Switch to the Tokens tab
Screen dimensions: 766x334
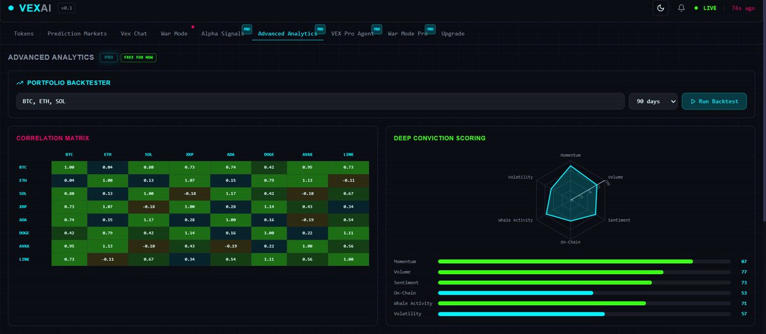click(24, 33)
